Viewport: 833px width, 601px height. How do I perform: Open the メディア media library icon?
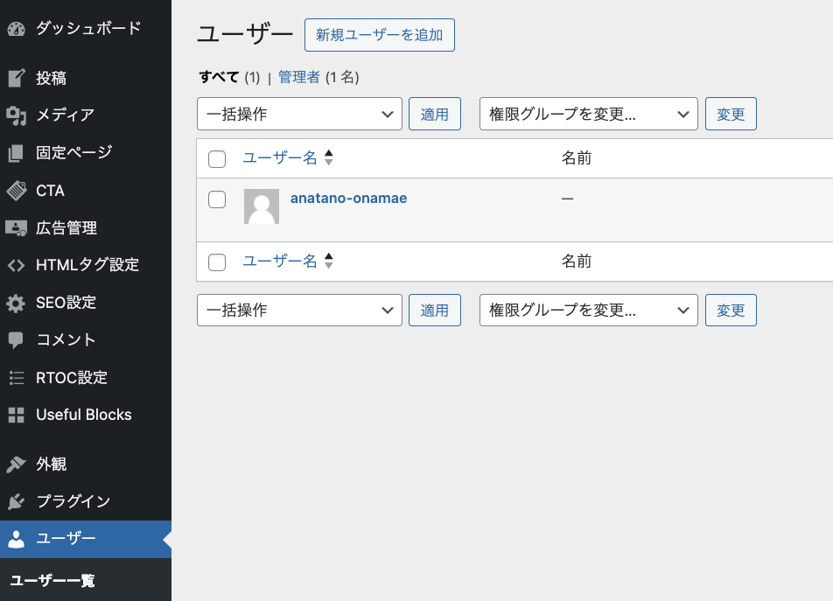16,115
